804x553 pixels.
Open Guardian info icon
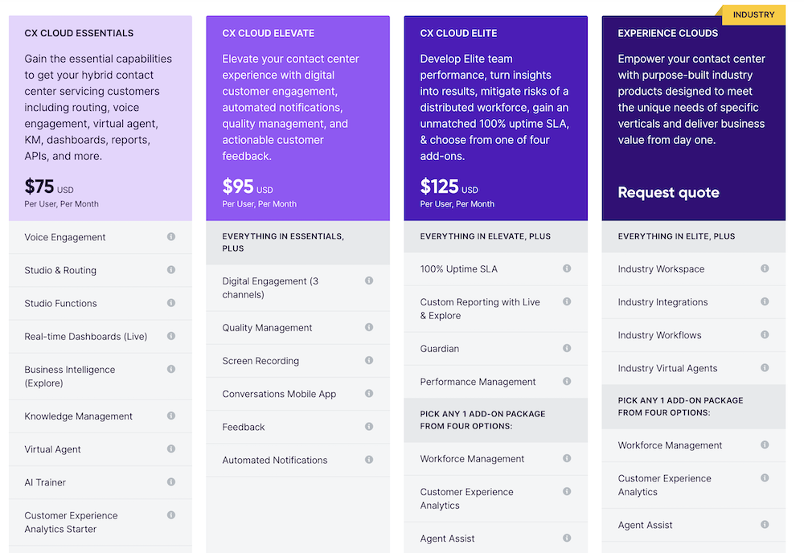(567, 348)
